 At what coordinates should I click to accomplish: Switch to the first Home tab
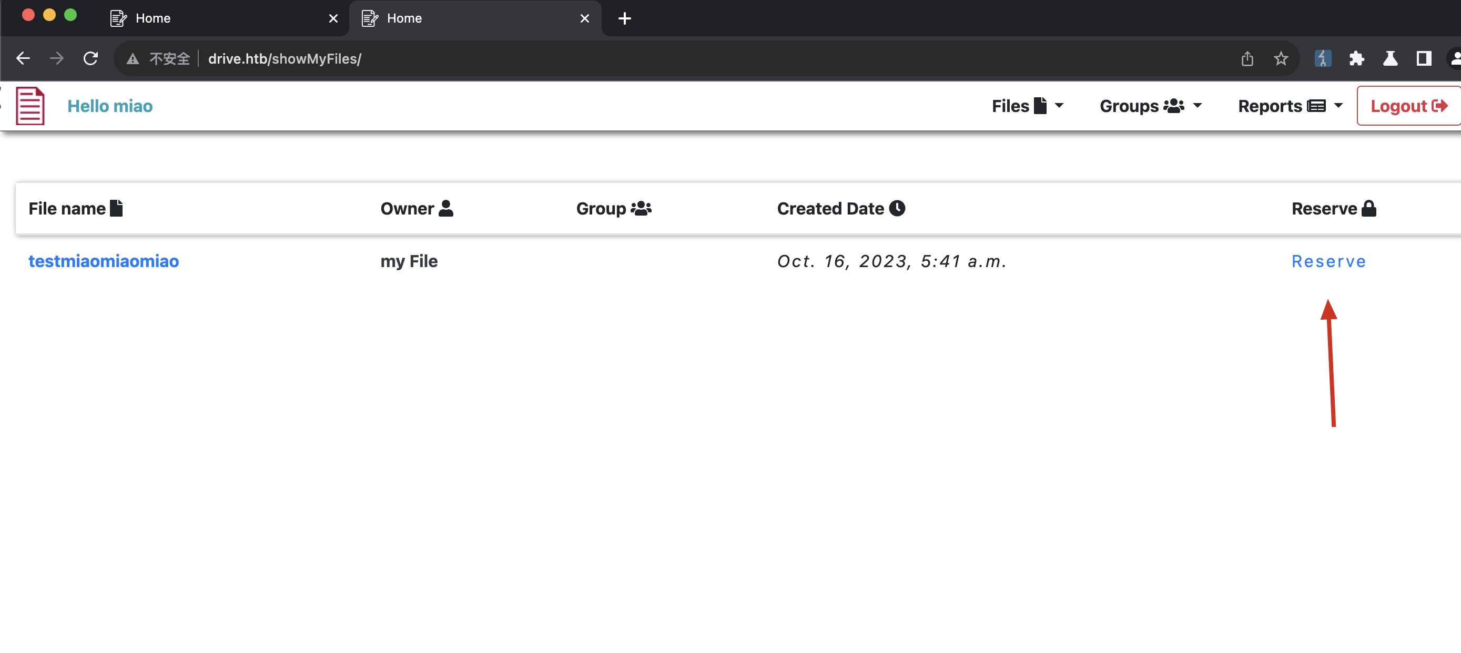click(216, 18)
